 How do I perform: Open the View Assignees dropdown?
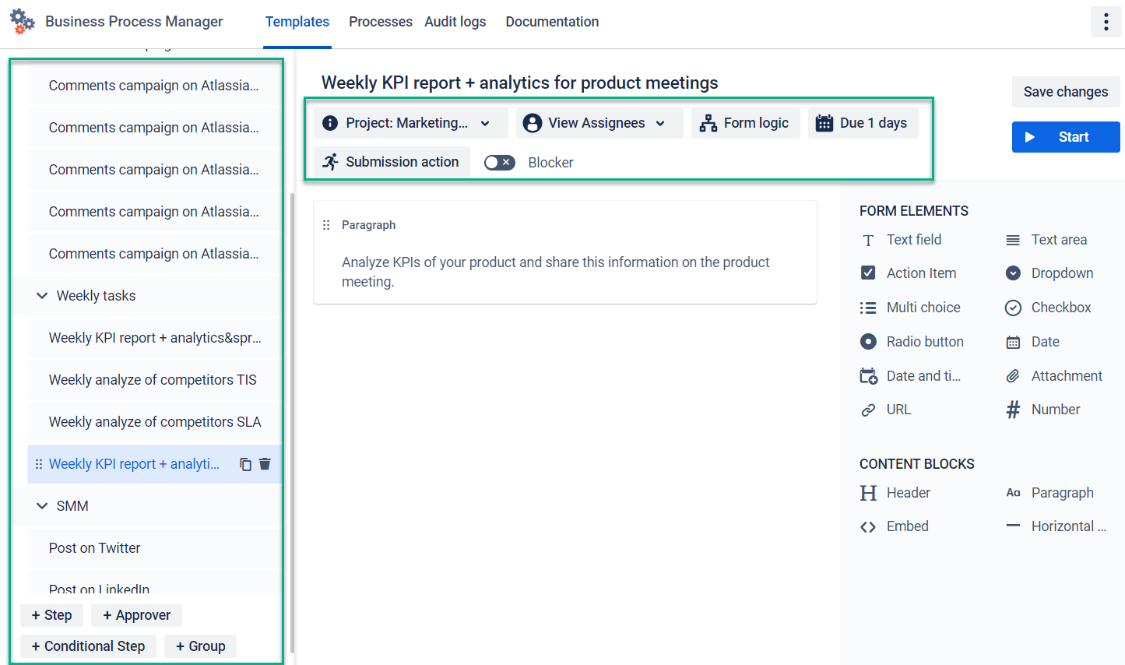point(599,123)
